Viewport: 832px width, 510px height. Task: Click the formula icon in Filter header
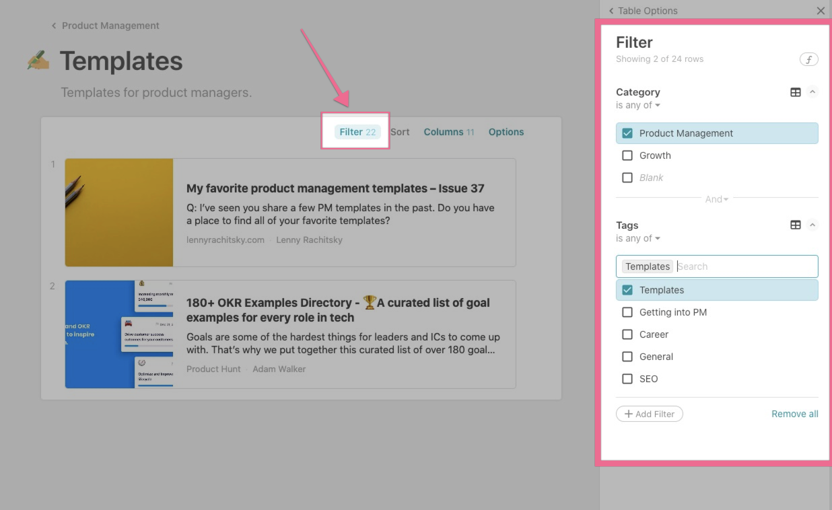pos(808,59)
